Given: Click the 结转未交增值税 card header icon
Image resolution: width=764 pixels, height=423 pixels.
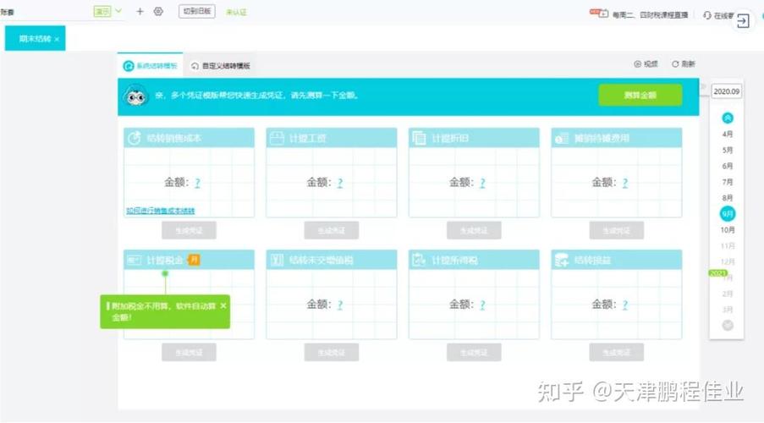Looking at the screenshot, I should [x=277, y=261].
